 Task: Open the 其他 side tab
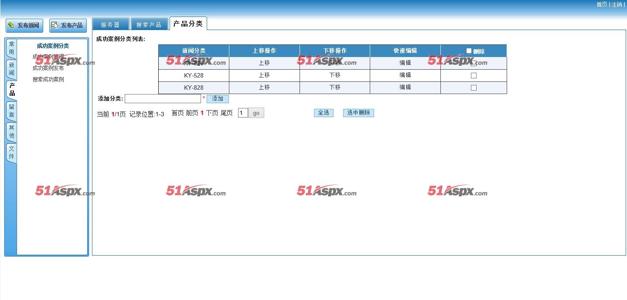[x=11, y=131]
